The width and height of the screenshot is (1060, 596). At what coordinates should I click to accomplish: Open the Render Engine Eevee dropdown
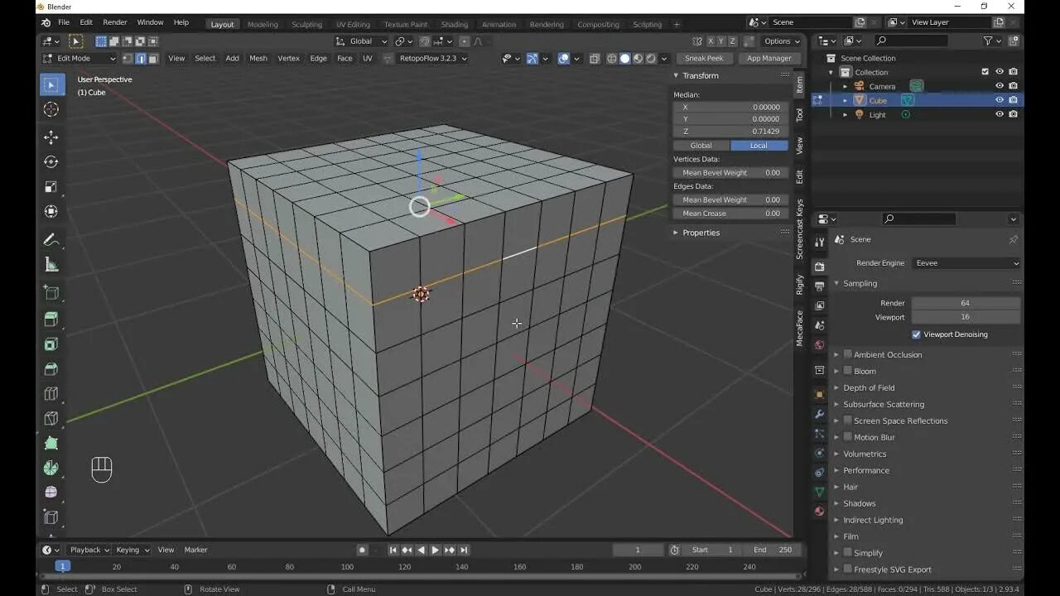[x=966, y=263]
